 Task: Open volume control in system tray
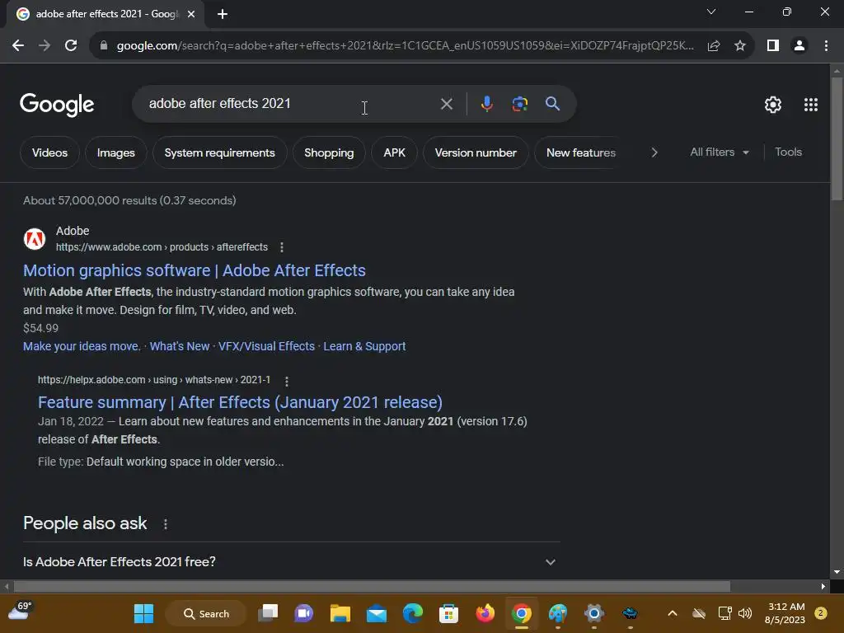click(745, 613)
